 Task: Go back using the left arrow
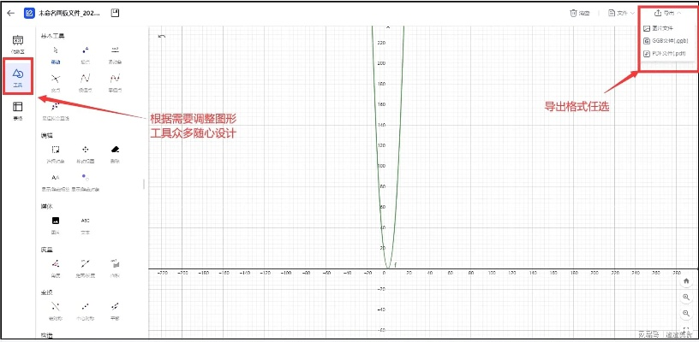coord(11,14)
